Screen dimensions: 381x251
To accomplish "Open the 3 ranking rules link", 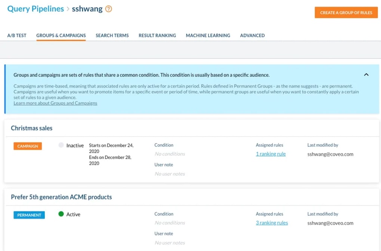I will (272, 223).
